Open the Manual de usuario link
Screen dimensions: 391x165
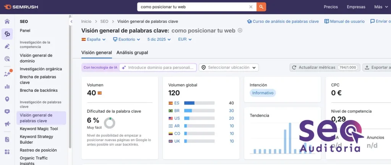344,21
